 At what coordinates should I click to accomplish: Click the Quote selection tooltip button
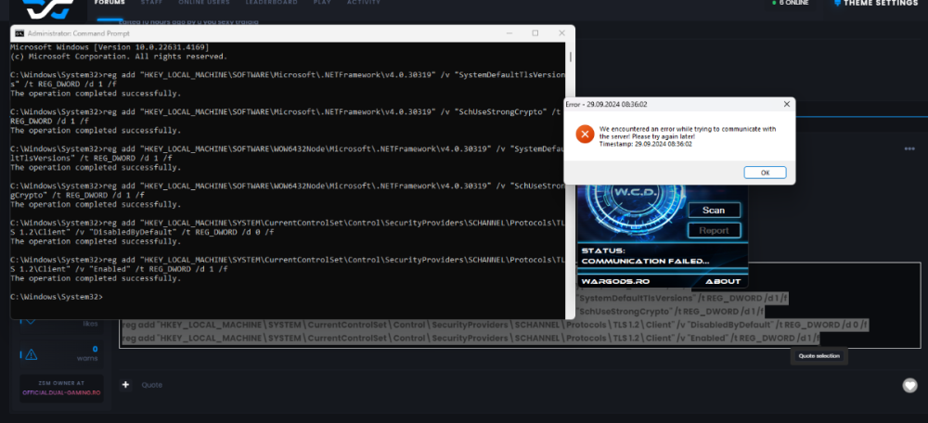pos(818,356)
